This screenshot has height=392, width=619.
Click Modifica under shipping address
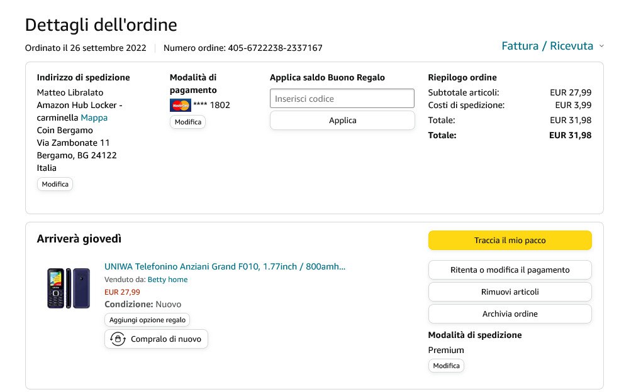pyautogui.click(x=55, y=184)
